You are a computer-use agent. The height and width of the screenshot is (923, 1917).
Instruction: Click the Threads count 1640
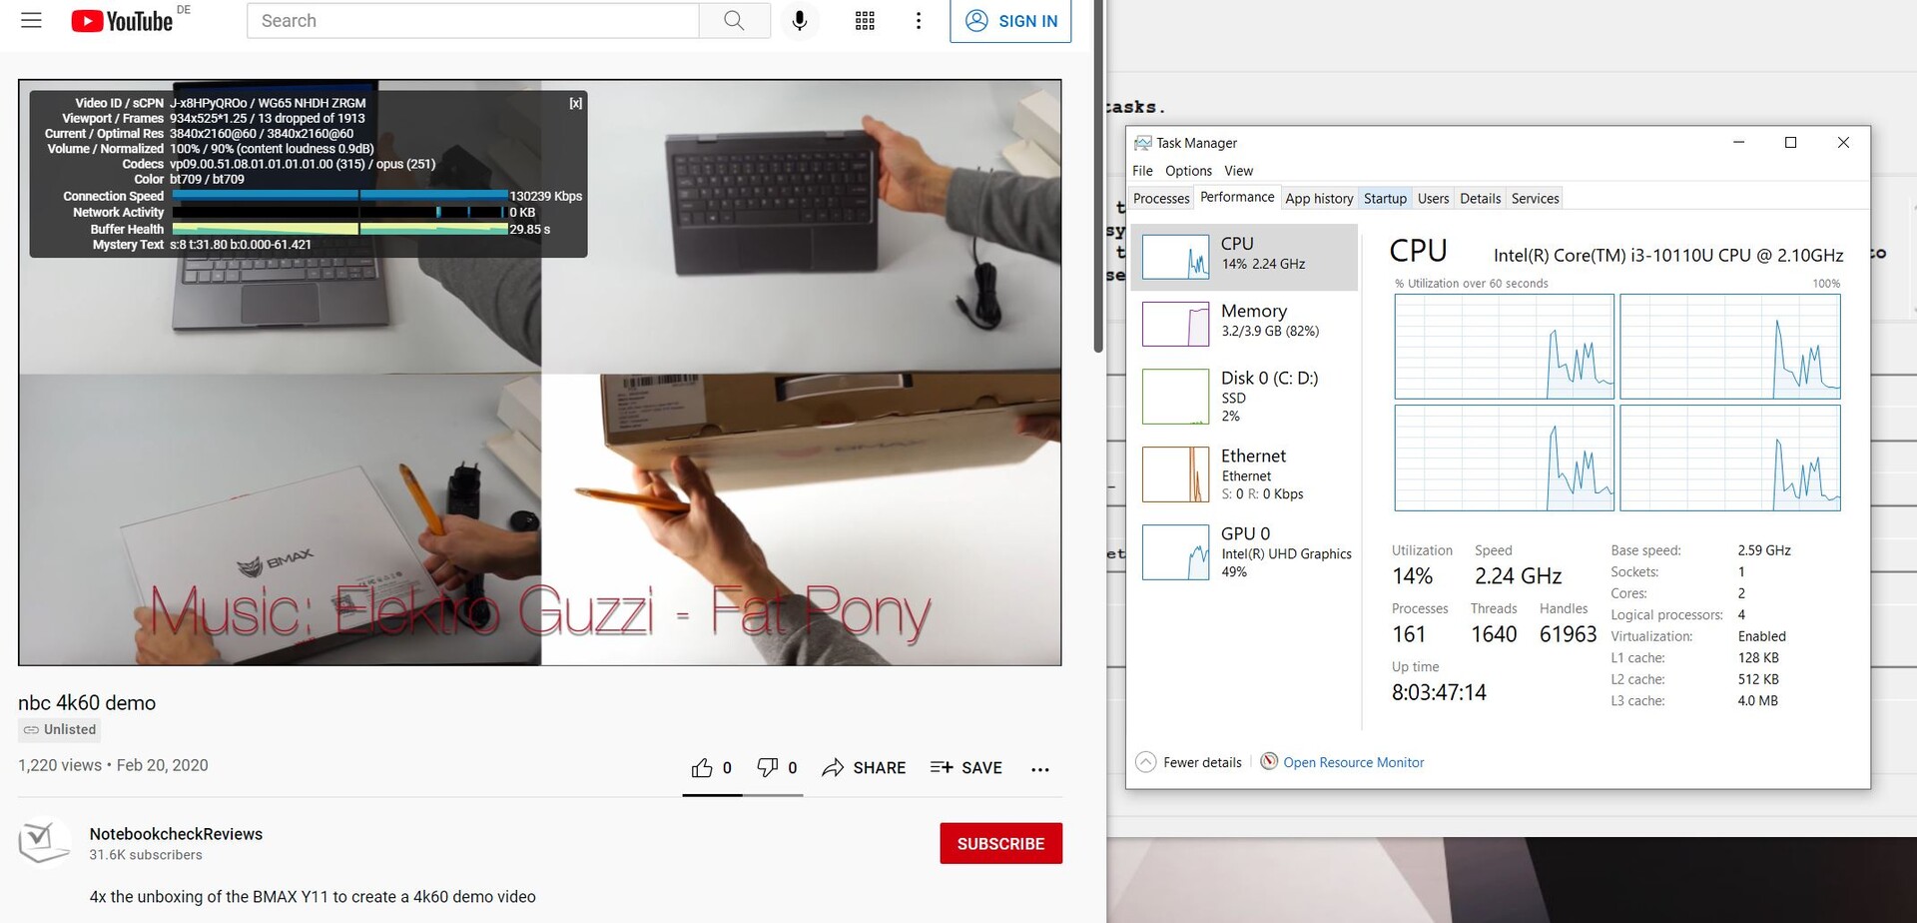pos(1494,634)
